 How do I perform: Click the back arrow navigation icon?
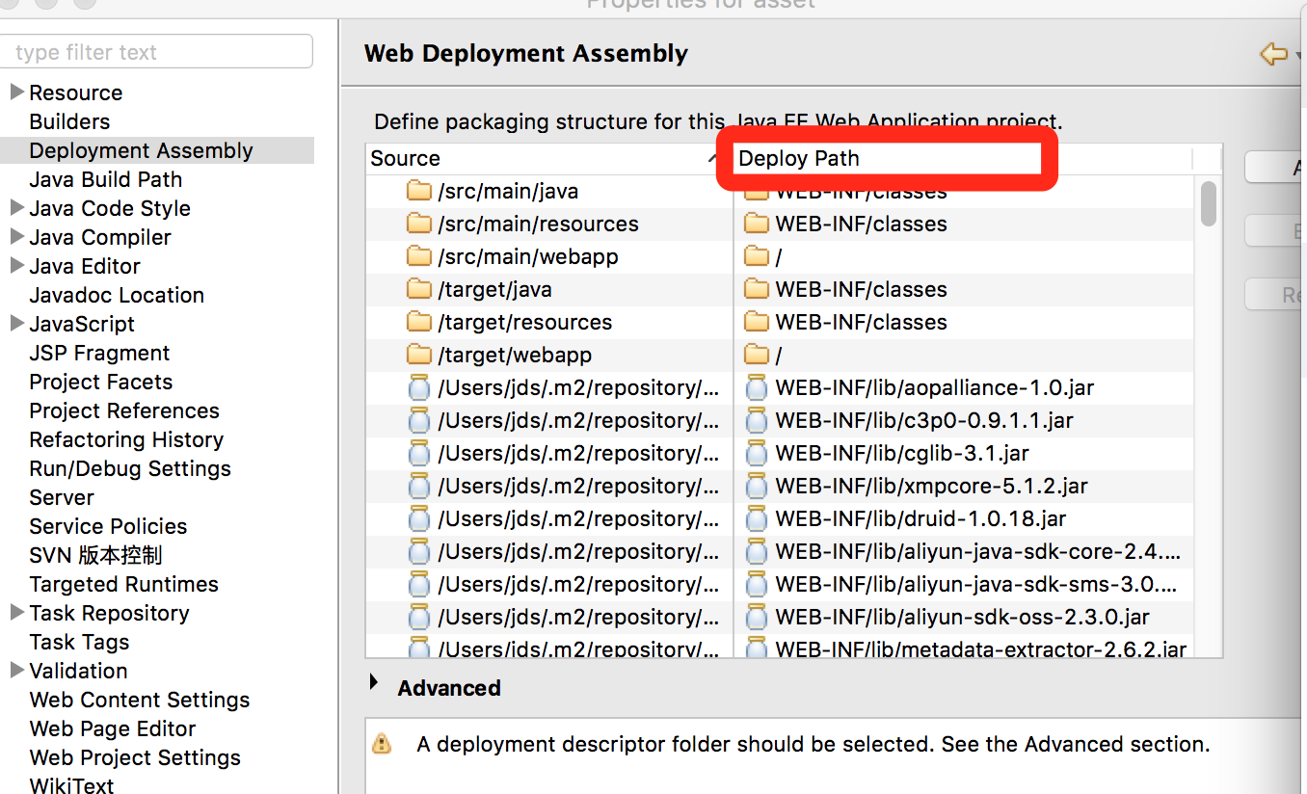click(x=1273, y=54)
